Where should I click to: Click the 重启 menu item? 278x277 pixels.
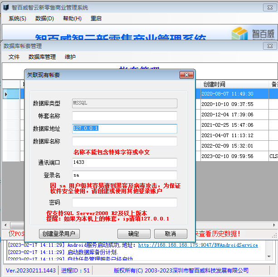[96, 19]
